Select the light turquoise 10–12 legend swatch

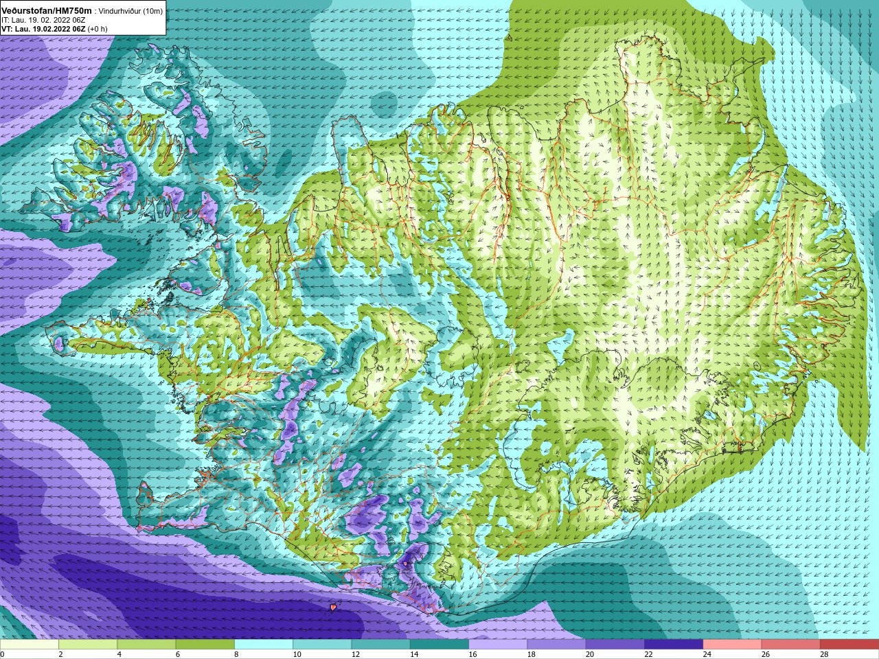(322, 645)
